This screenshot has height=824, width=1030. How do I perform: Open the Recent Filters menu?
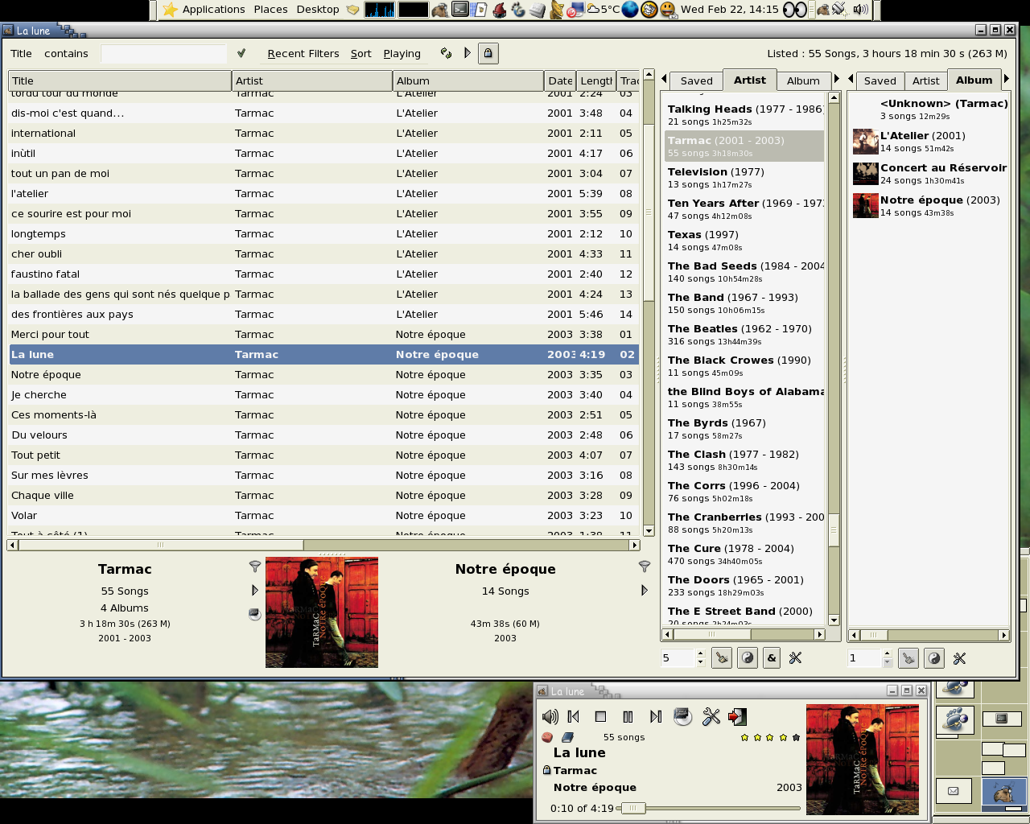pos(303,54)
